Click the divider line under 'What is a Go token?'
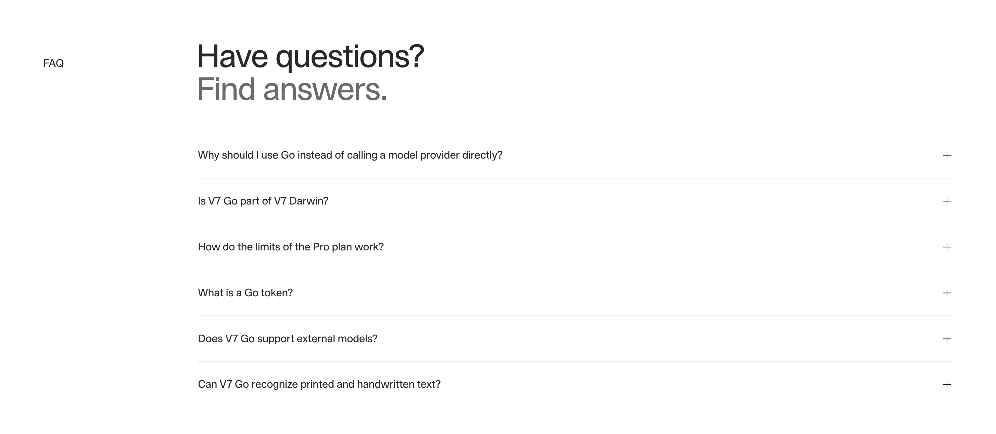 (x=575, y=316)
